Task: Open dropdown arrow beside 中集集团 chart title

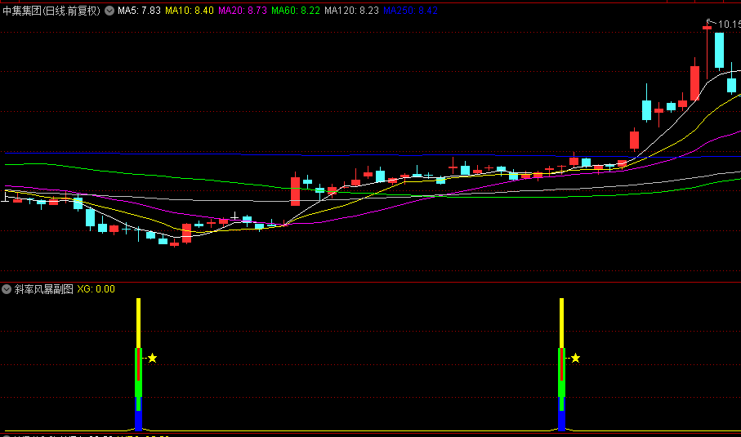Action: (109, 11)
